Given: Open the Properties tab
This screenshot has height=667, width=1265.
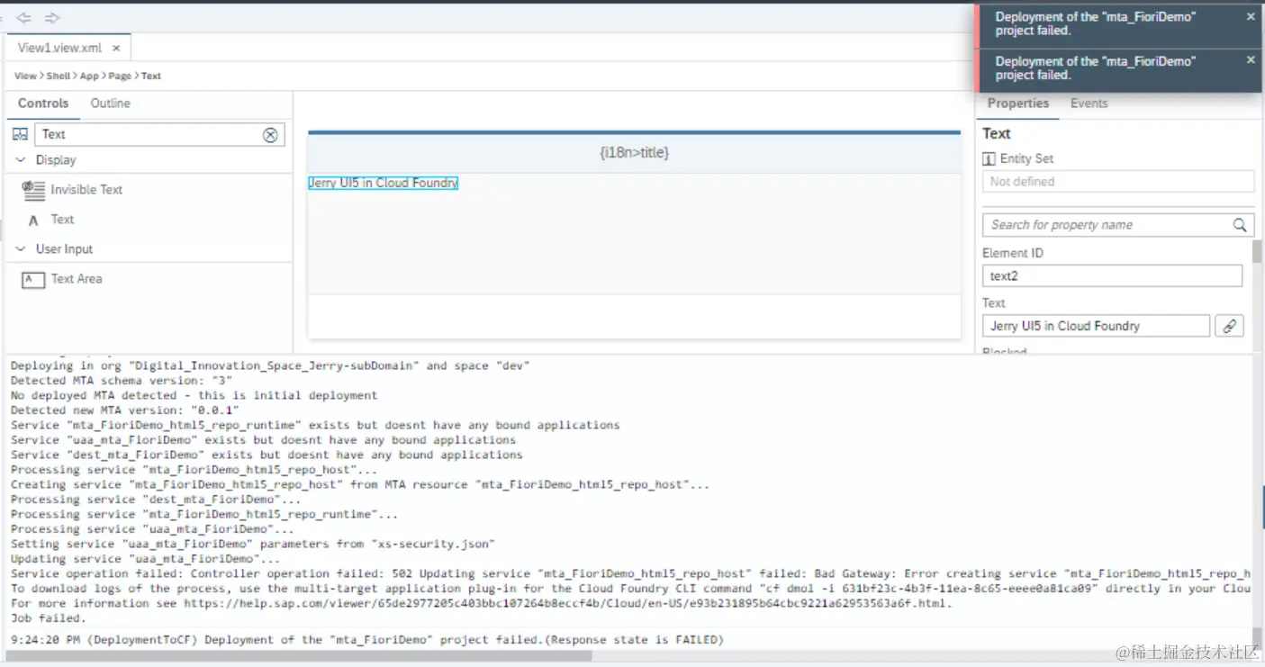Looking at the screenshot, I should [x=1017, y=104].
